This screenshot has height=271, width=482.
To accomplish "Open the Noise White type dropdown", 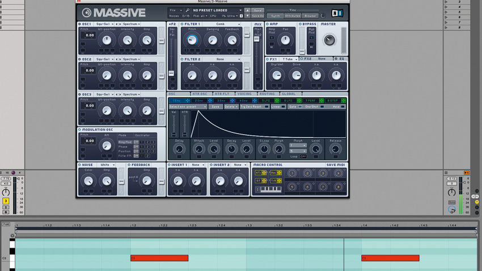I will point(107,165).
